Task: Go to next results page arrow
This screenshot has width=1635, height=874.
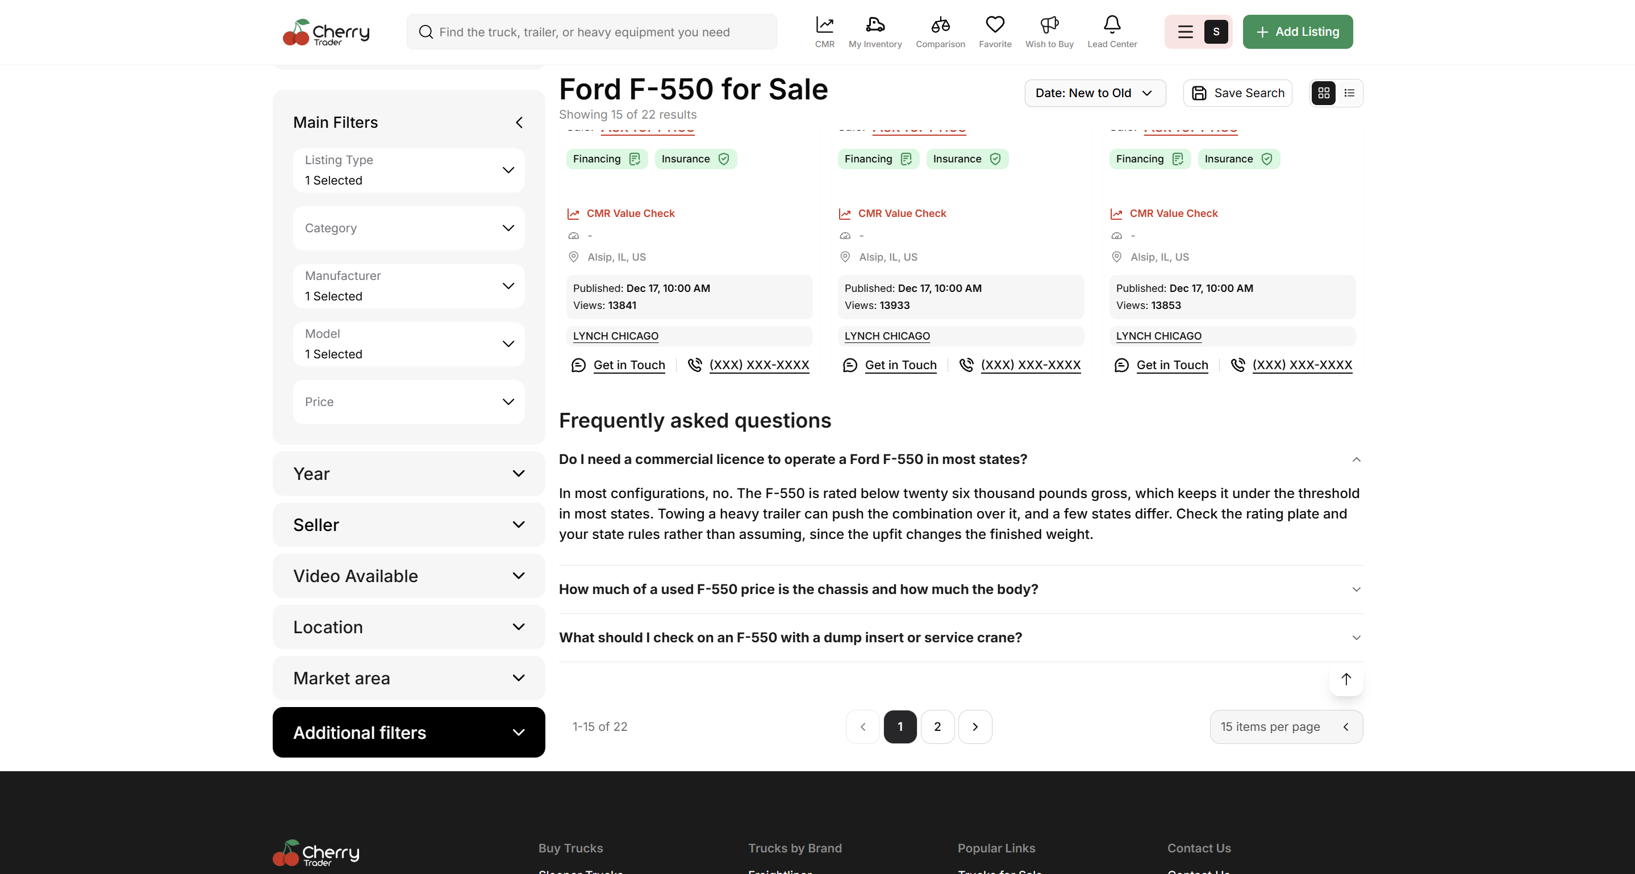Action: coord(975,727)
